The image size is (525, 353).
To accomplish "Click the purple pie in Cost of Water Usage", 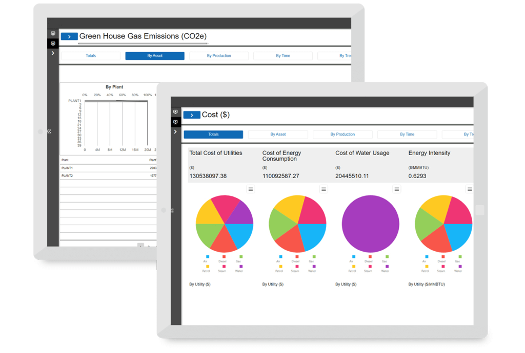I will tap(370, 224).
